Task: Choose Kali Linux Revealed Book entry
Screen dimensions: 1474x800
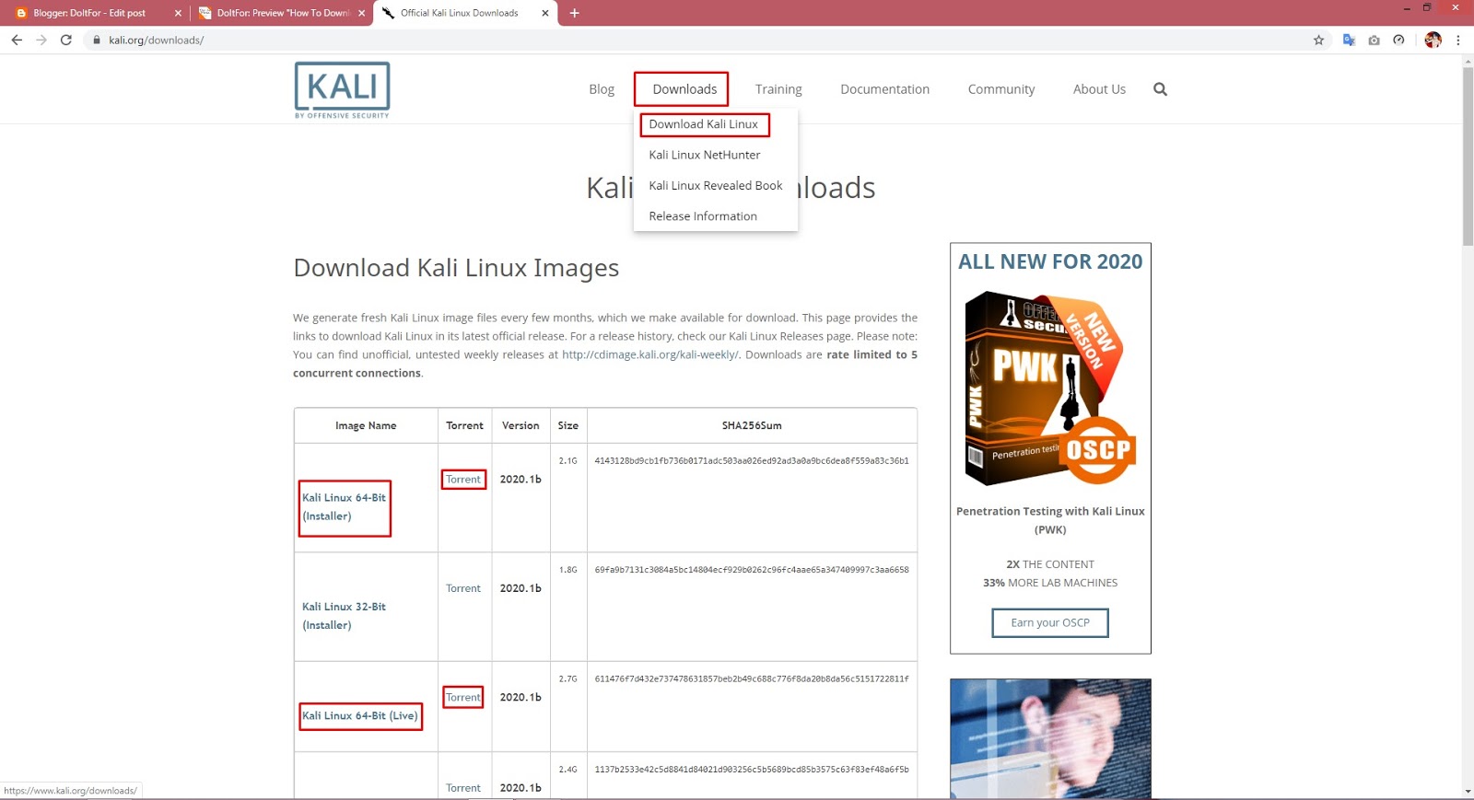Action: [716, 185]
